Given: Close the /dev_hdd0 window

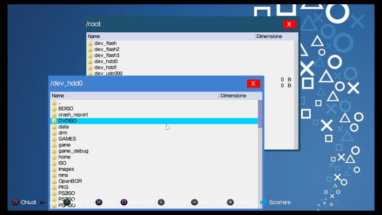Looking at the screenshot, I should pos(253,84).
